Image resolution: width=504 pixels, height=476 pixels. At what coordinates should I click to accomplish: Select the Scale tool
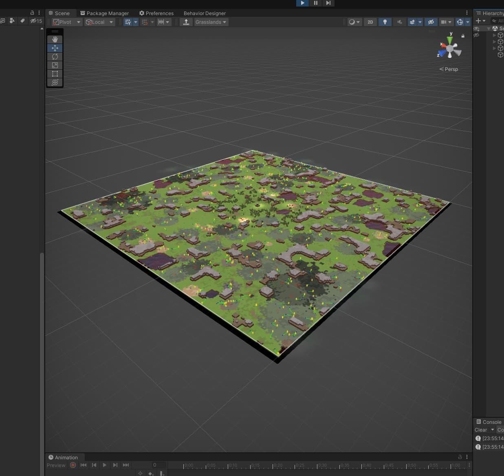[x=55, y=65]
